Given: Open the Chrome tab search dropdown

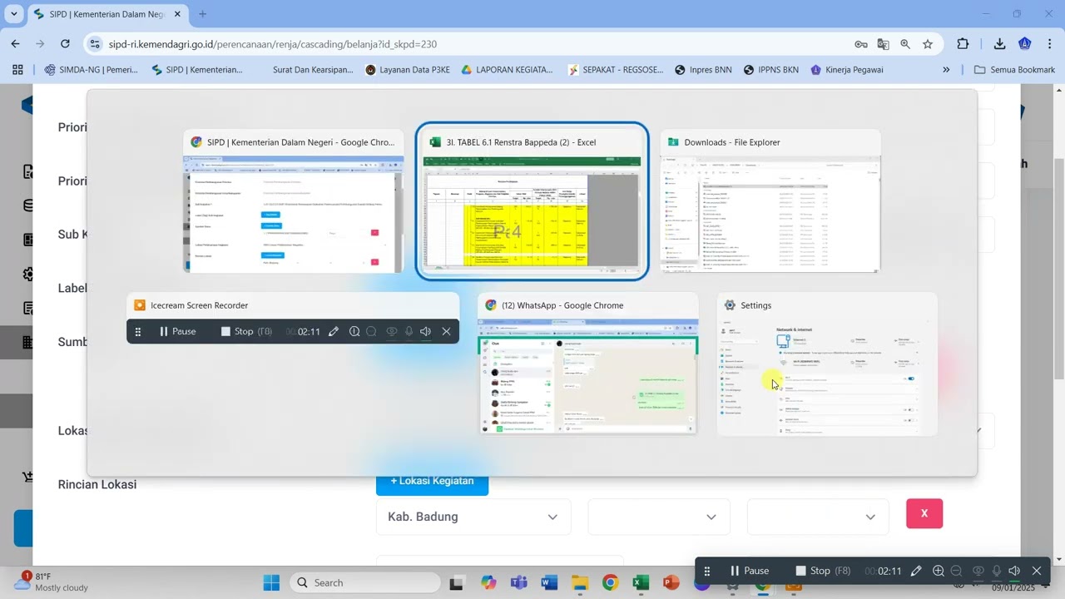Looking at the screenshot, I should (13, 14).
